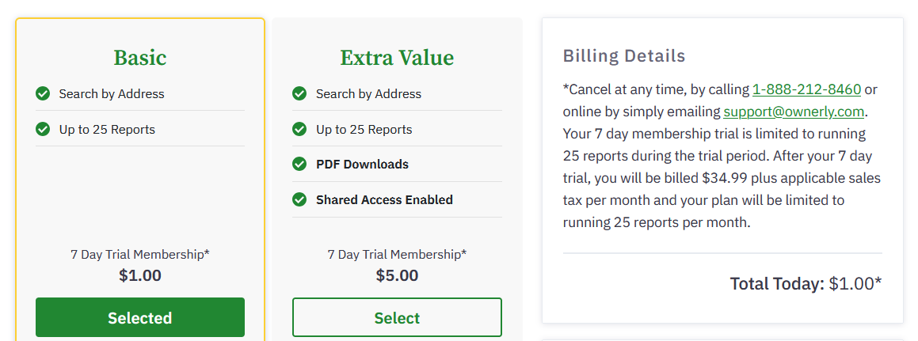Click the Total Today amount

click(855, 283)
